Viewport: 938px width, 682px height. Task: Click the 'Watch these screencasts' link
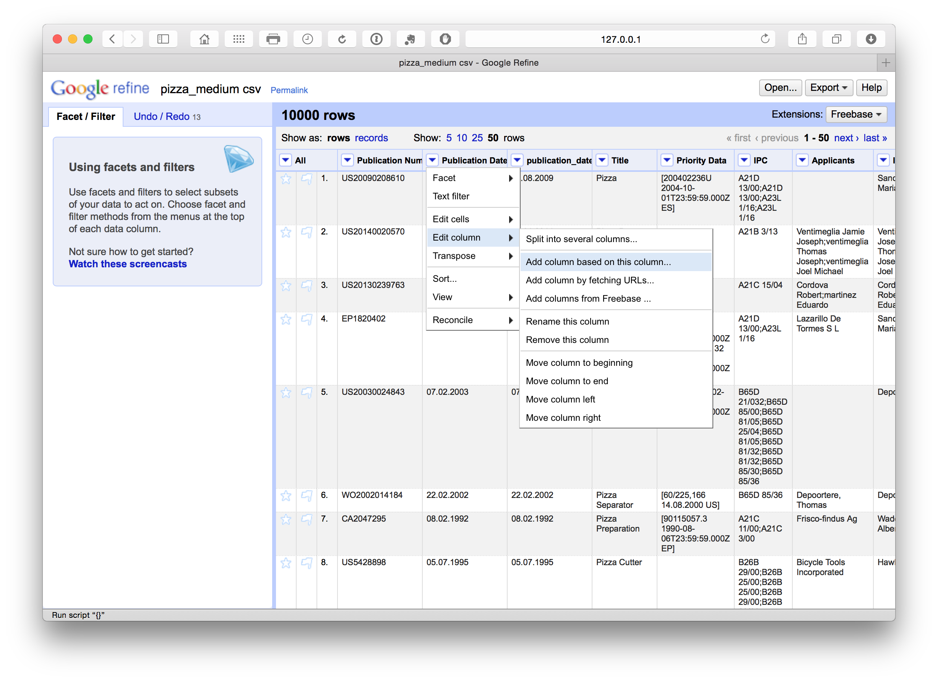pos(127,264)
